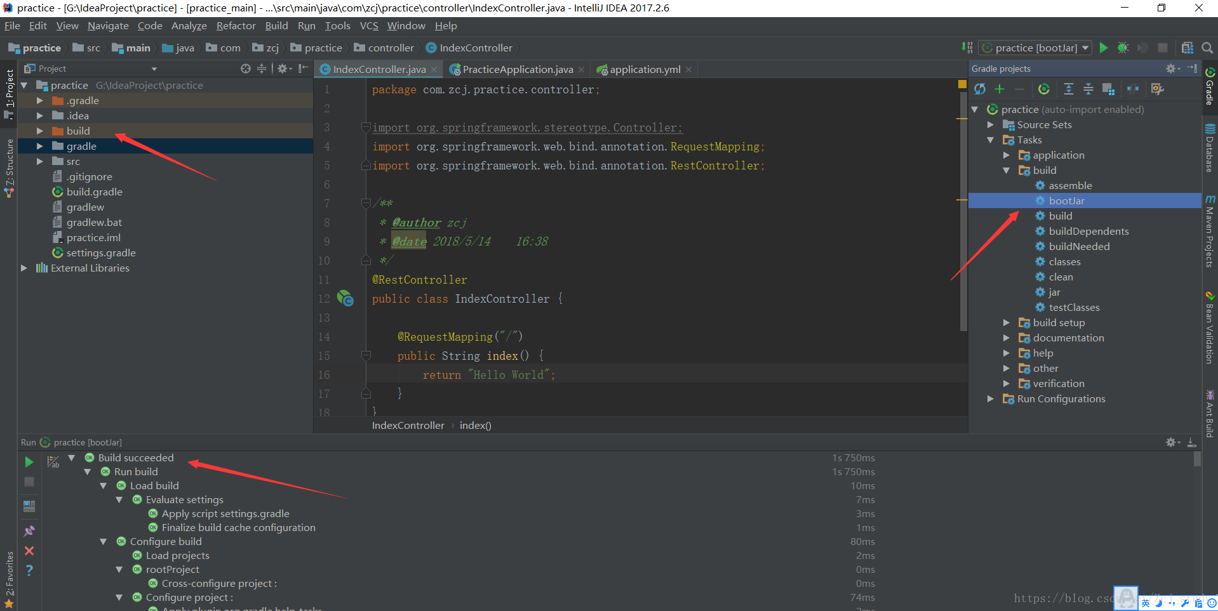Rerun build in Run panel
This screenshot has height=611, width=1218.
point(29,462)
